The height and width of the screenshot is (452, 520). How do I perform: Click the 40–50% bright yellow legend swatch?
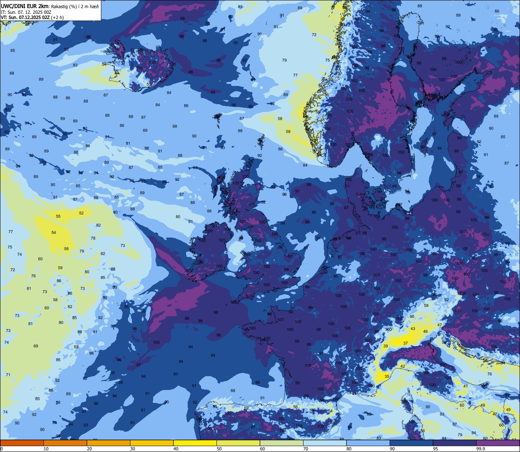[195, 443]
